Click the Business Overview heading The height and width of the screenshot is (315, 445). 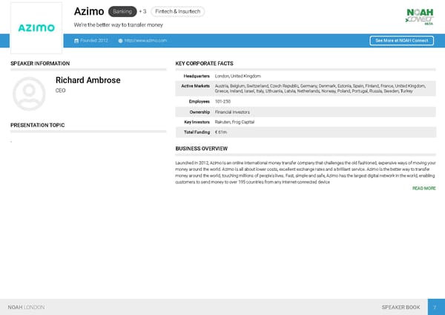point(201,149)
